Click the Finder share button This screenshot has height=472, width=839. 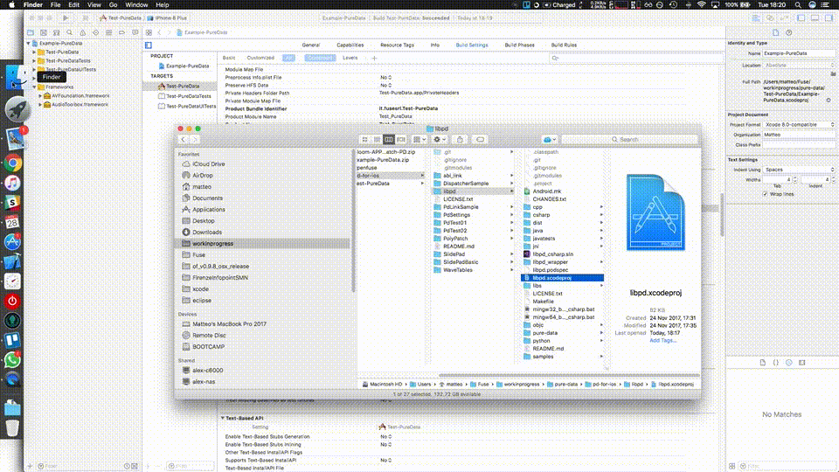click(460, 139)
